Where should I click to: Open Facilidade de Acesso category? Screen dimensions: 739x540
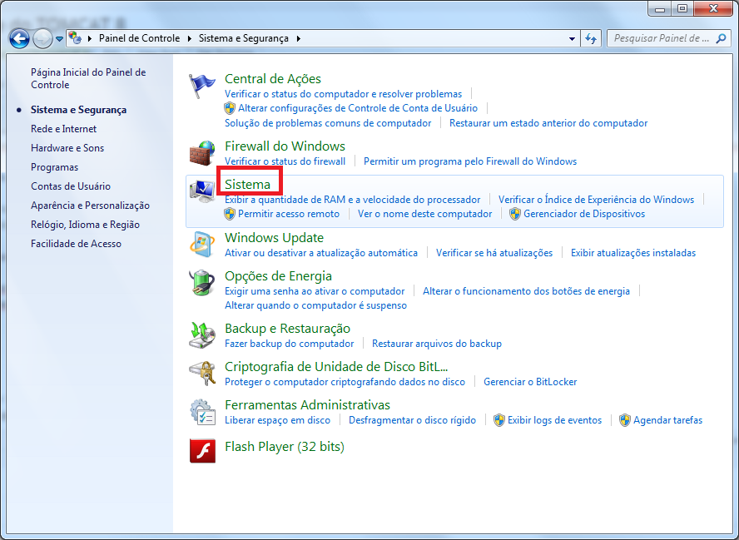76,244
